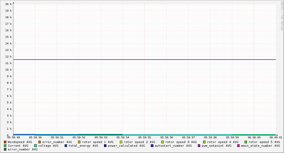The image size is (284, 153).
Task: Click the rotor speed 5 AVG color swatch
Action: point(246,142)
